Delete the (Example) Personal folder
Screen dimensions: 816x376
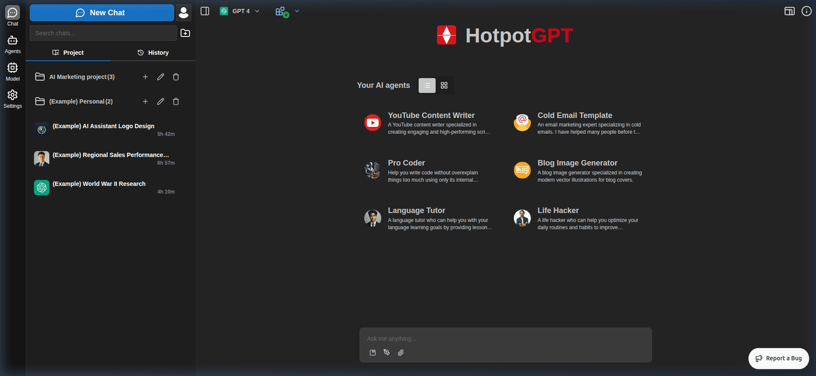point(176,101)
